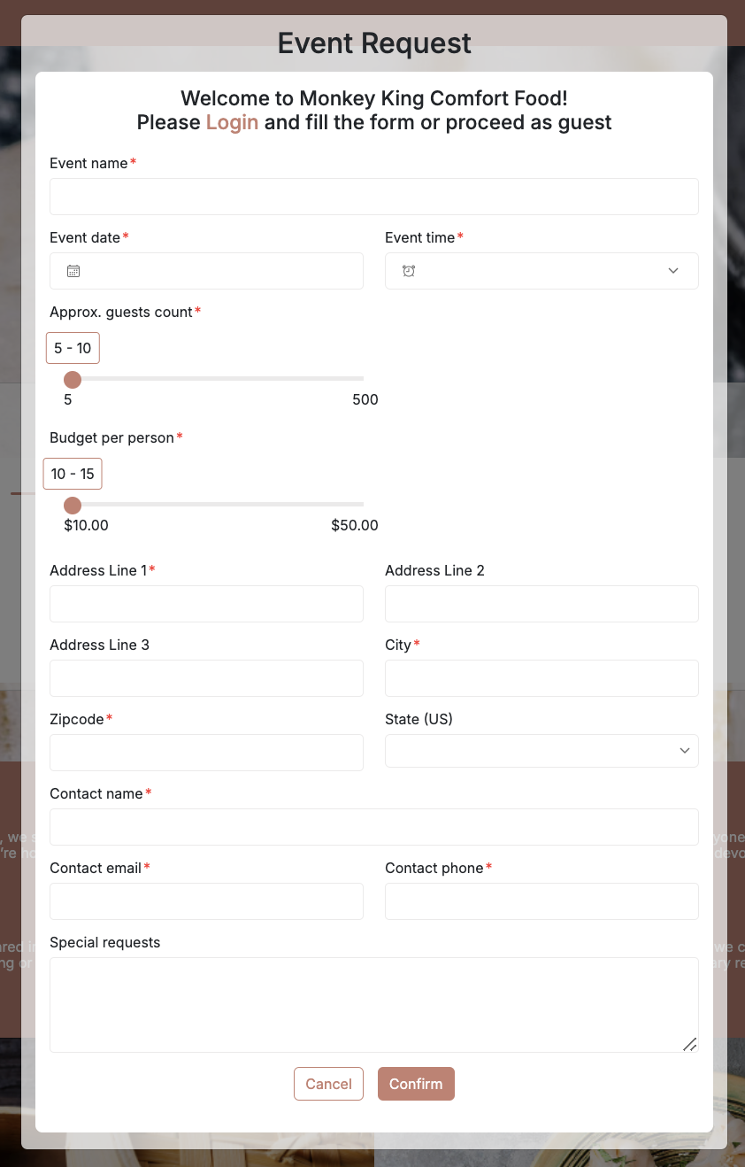This screenshot has height=1167, width=745.
Task: Click the guests count slider handle
Action: point(73,380)
